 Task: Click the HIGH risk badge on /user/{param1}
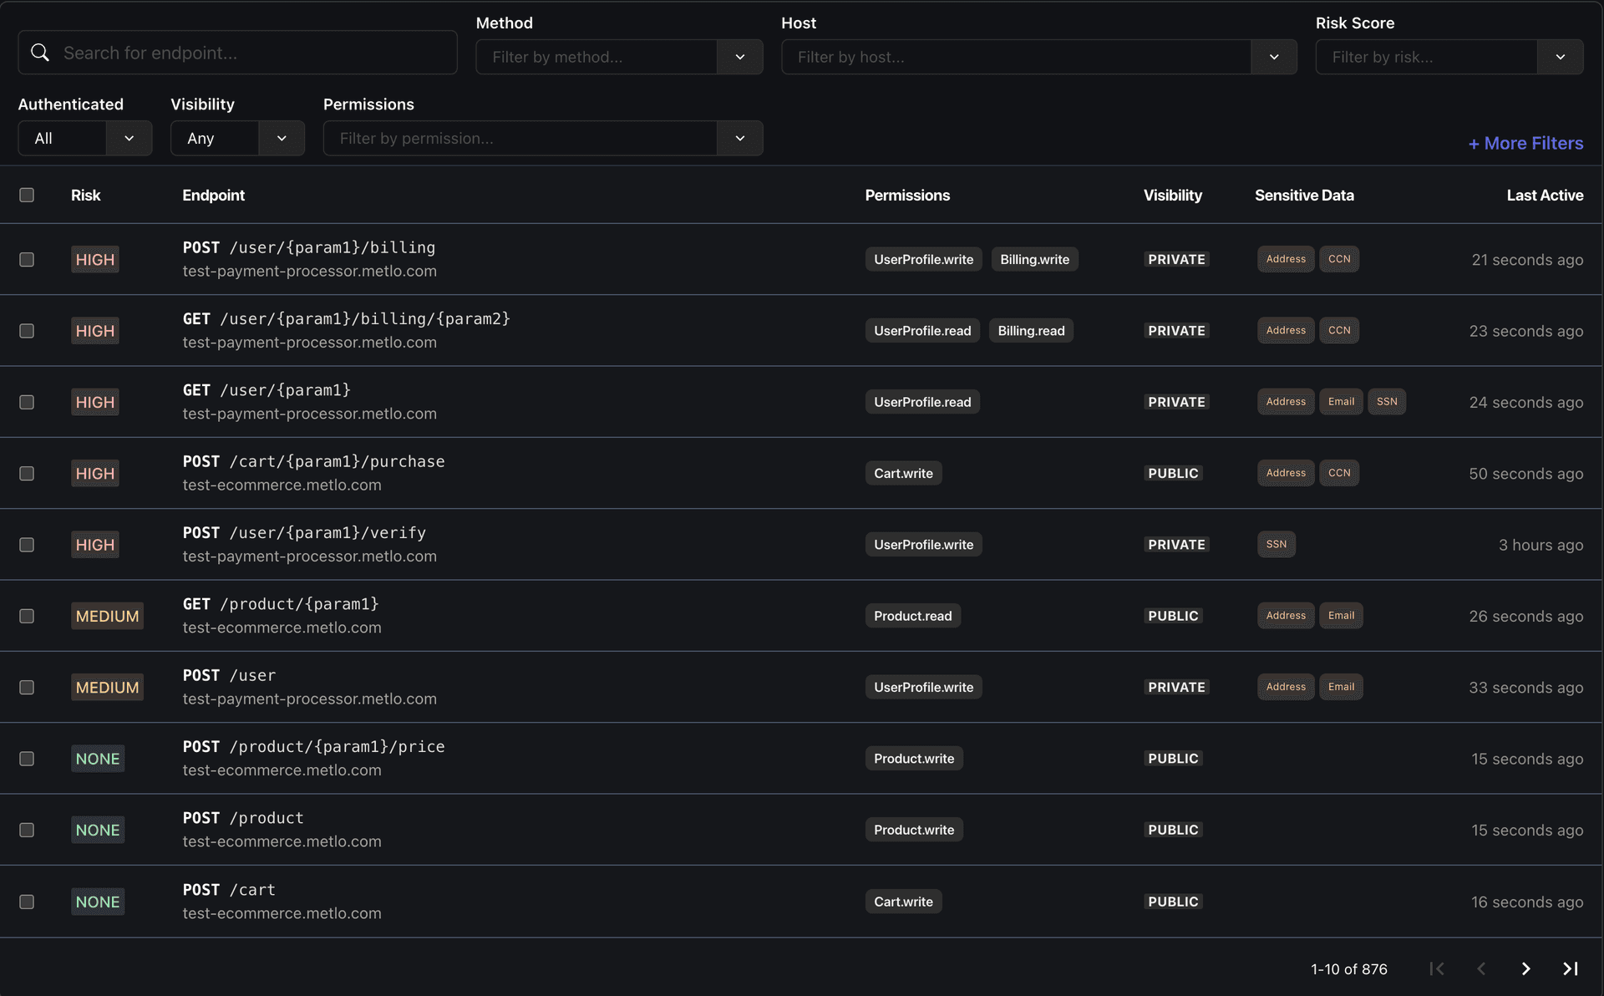pos(94,402)
